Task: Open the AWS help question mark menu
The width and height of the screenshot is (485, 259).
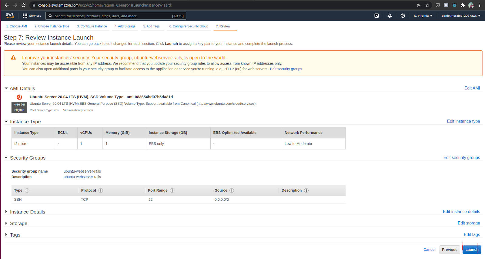Action: [403, 16]
